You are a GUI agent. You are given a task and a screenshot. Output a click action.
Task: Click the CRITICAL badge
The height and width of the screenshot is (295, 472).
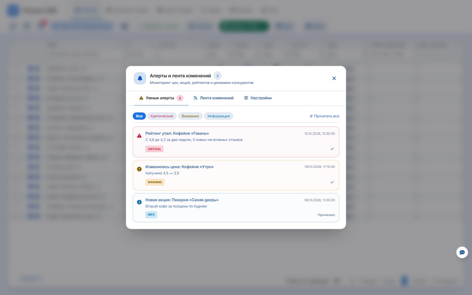tap(154, 149)
